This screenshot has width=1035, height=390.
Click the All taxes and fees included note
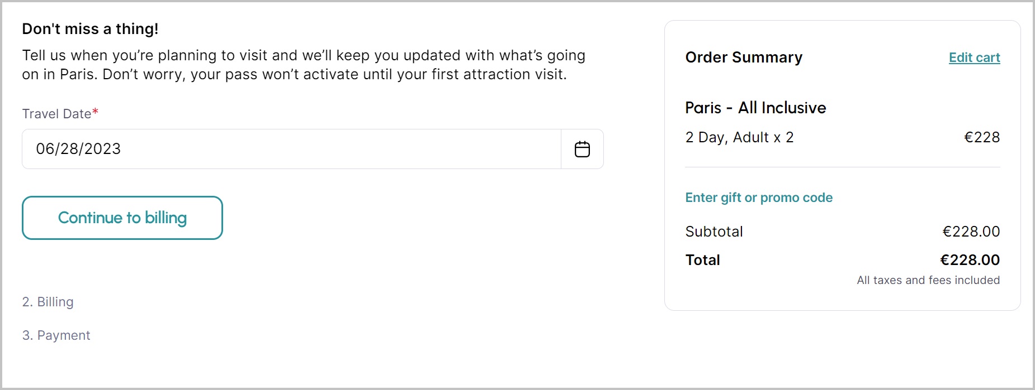(928, 280)
